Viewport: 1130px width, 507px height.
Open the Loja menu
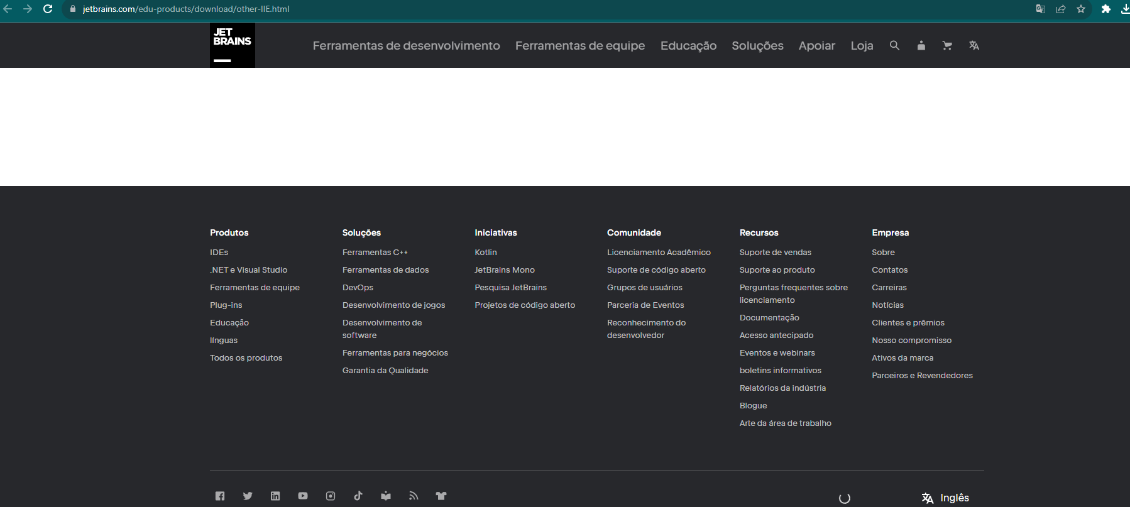862,45
